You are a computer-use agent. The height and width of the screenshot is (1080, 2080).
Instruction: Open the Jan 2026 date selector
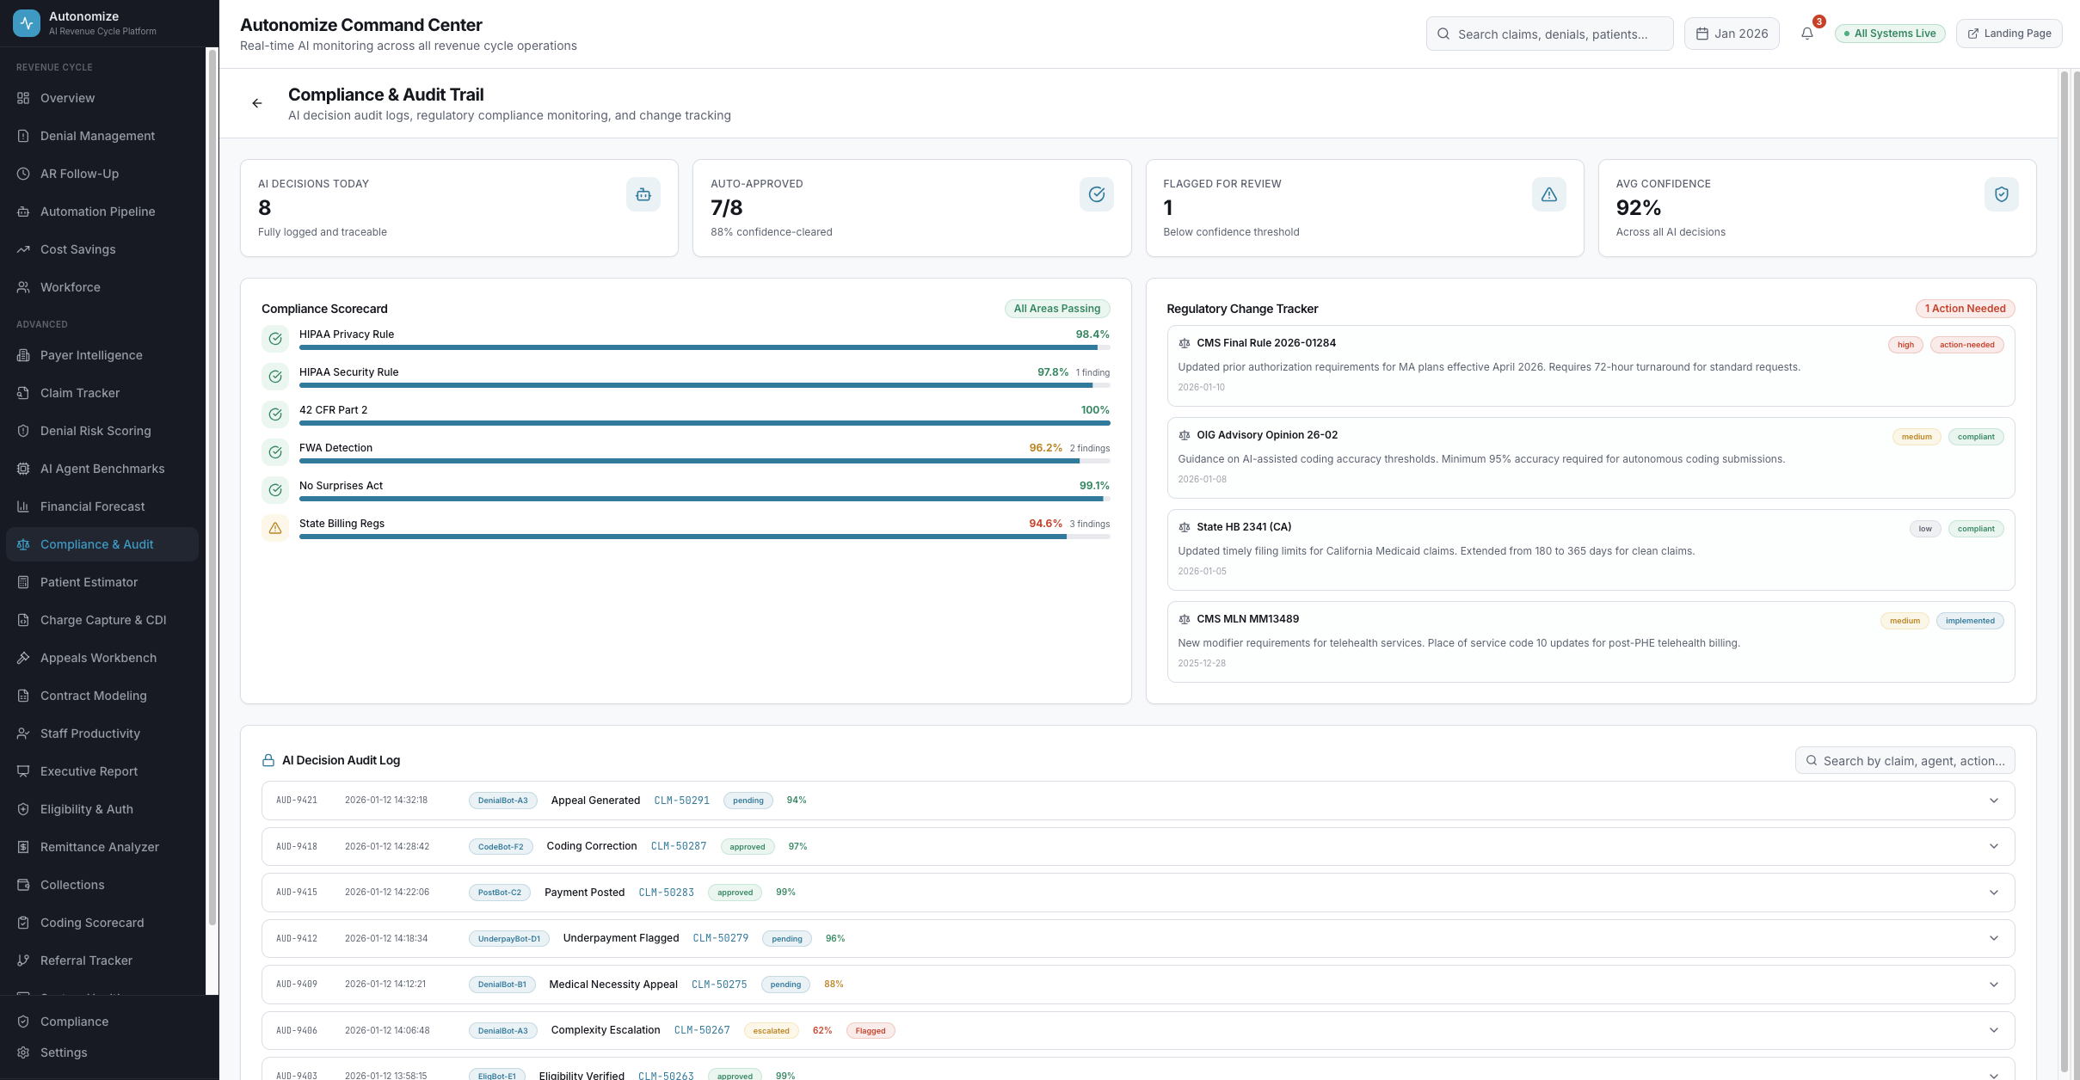[1732, 33]
